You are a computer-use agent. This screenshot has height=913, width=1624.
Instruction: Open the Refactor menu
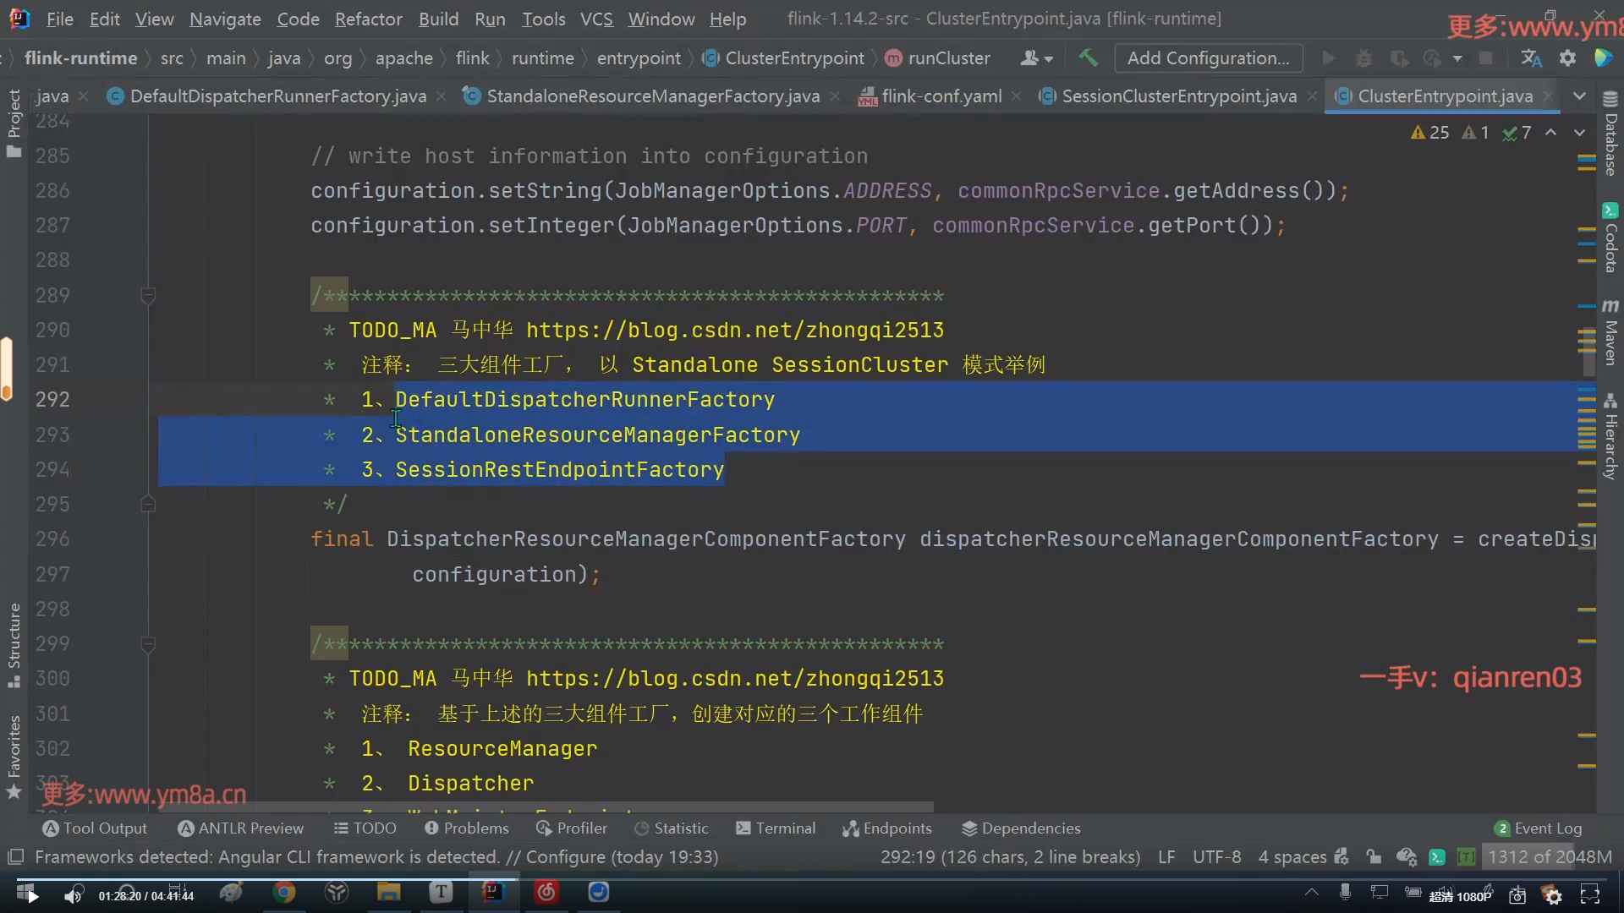click(368, 19)
